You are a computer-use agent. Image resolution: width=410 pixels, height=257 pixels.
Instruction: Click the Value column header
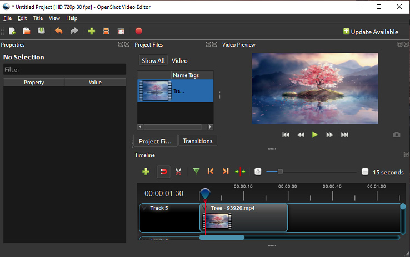click(95, 83)
